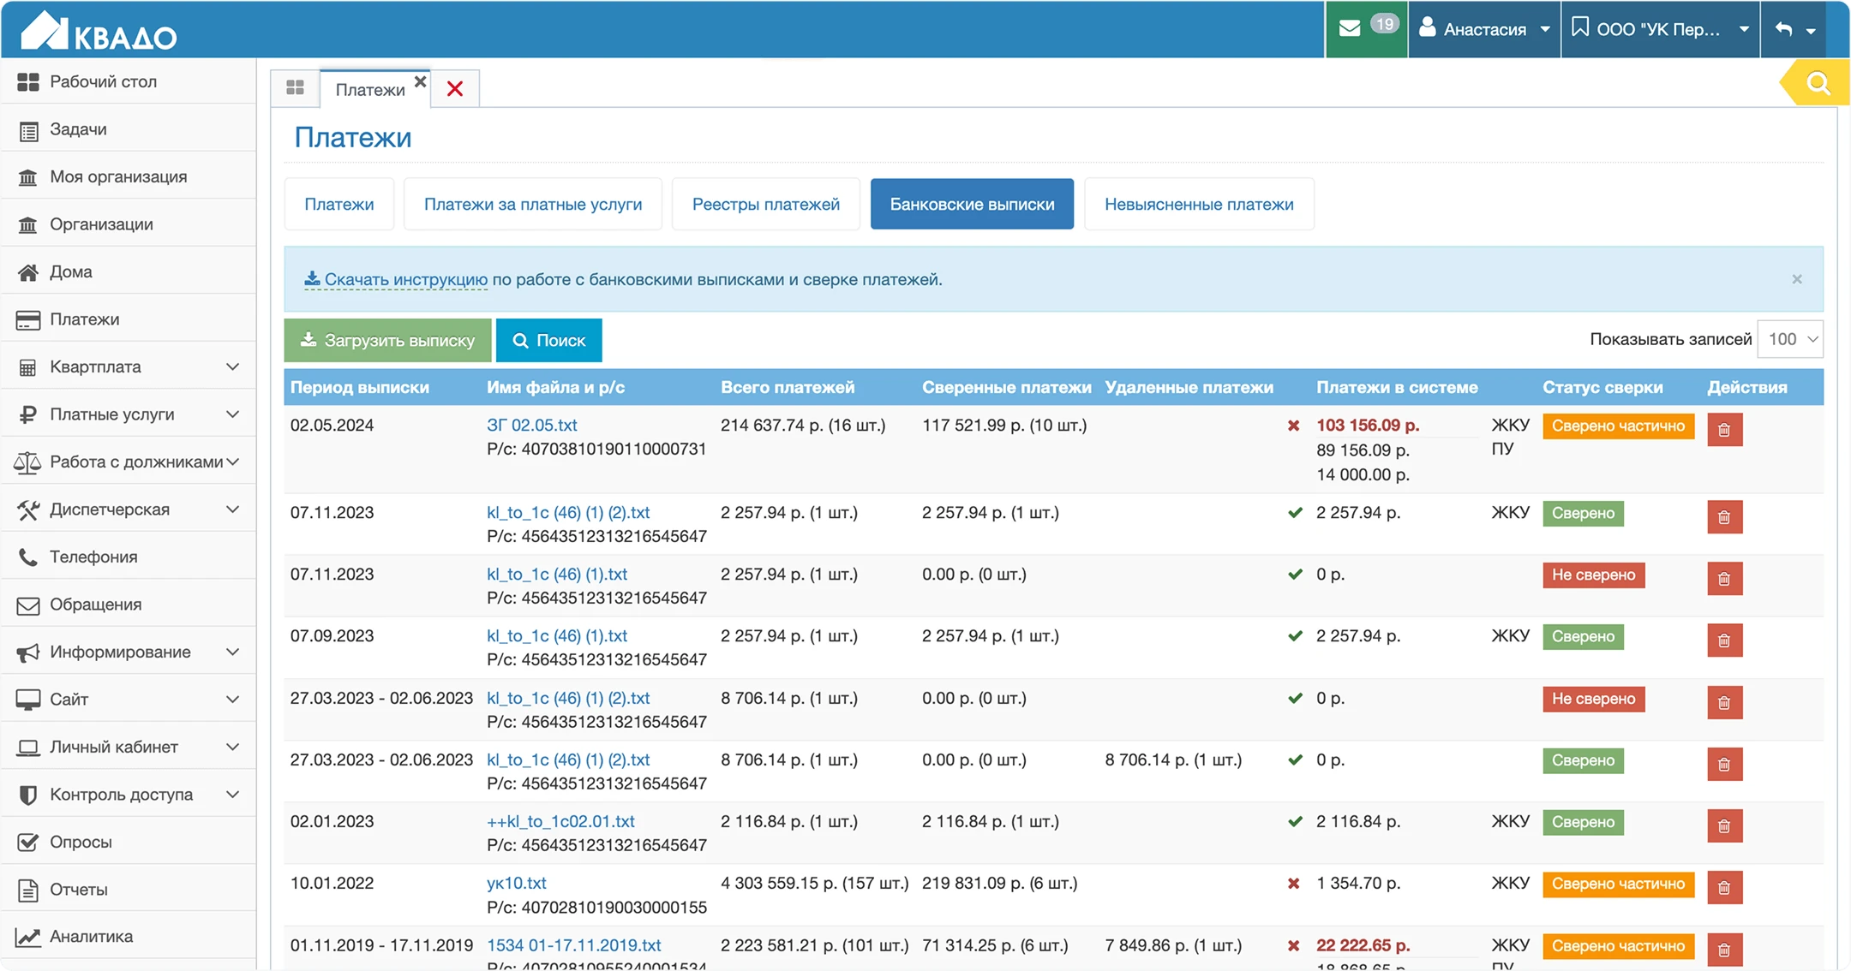The height and width of the screenshot is (971, 1851).
Task: Switch to Реестры платежей tab
Action: pyautogui.click(x=765, y=205)
